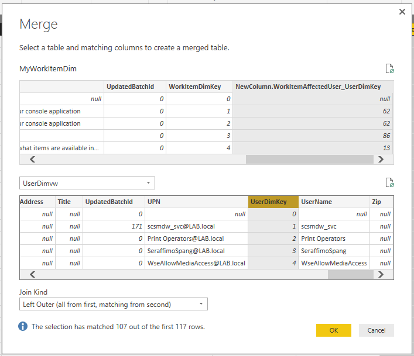The image size is (414, 356).
Task: Click the info icon beside match status
Action: point(23,326)
